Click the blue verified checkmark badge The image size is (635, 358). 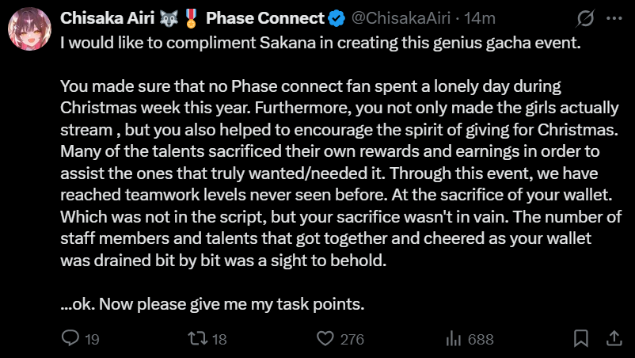(336, 18)
